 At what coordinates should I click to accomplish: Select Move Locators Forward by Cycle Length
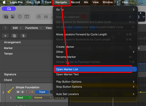point(95,34)
